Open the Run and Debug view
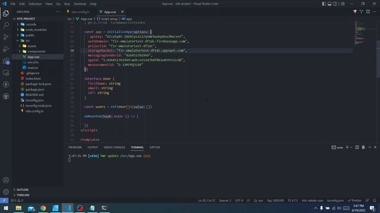The width and height of the screenshot is (380, 213). (6, 49)
